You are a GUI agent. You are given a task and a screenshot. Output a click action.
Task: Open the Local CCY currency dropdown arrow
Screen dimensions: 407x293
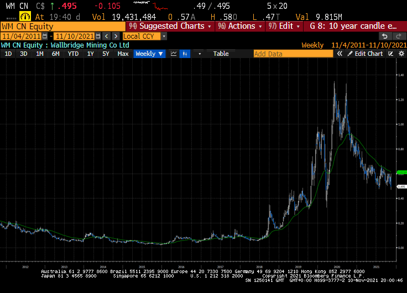click(164, 36)
